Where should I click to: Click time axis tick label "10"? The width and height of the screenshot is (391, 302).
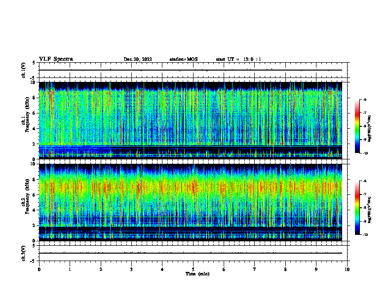(347, 269)
